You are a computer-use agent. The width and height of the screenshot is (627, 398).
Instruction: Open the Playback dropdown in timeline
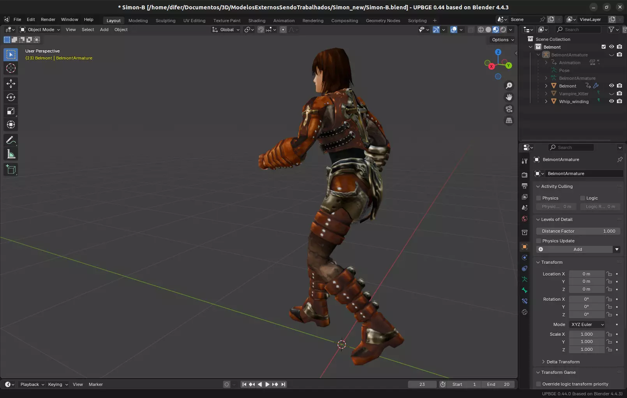tap(32, 384)
